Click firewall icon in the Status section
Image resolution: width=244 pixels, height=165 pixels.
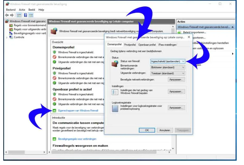pyautogui.click(x=115, y=64)
